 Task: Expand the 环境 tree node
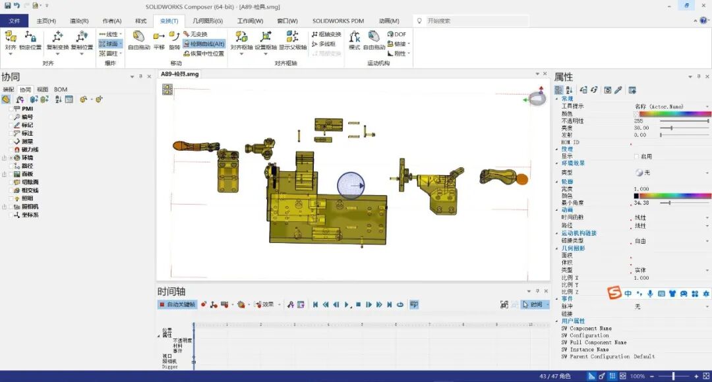3,158
